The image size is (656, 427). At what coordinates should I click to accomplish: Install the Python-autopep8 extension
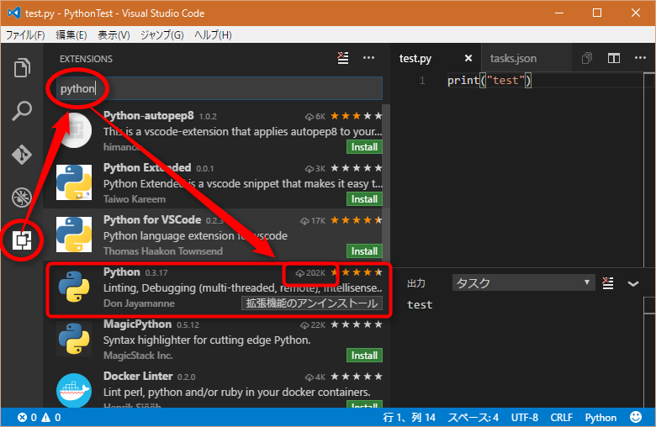tap(364, 147)
